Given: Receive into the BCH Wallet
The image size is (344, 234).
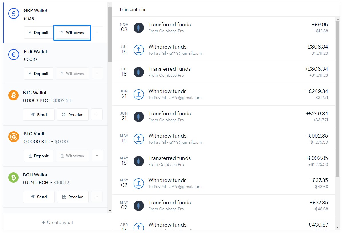Looking at the screenshot, I should (x=73, y=197).
